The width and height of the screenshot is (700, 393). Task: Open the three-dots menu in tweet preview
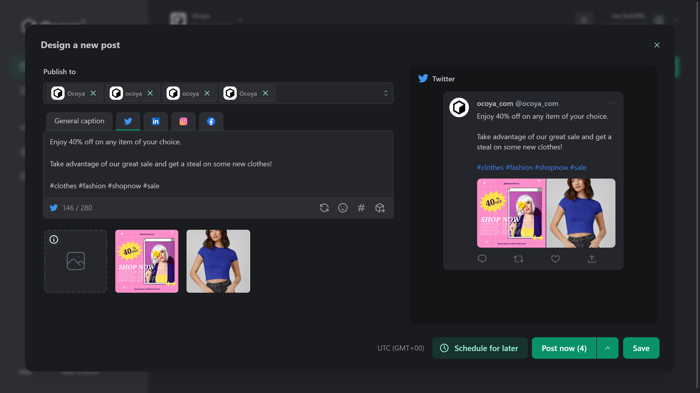612,103
